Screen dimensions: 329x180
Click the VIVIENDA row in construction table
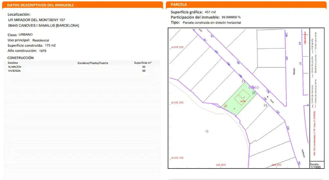pyautogui.click(x=14, y=71)
